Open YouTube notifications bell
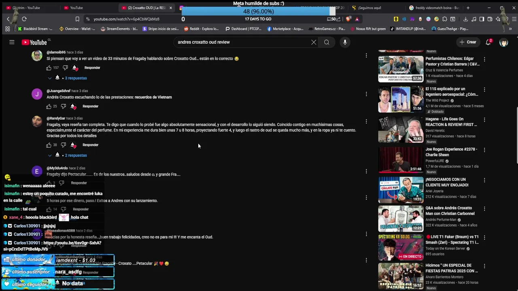 488,42
